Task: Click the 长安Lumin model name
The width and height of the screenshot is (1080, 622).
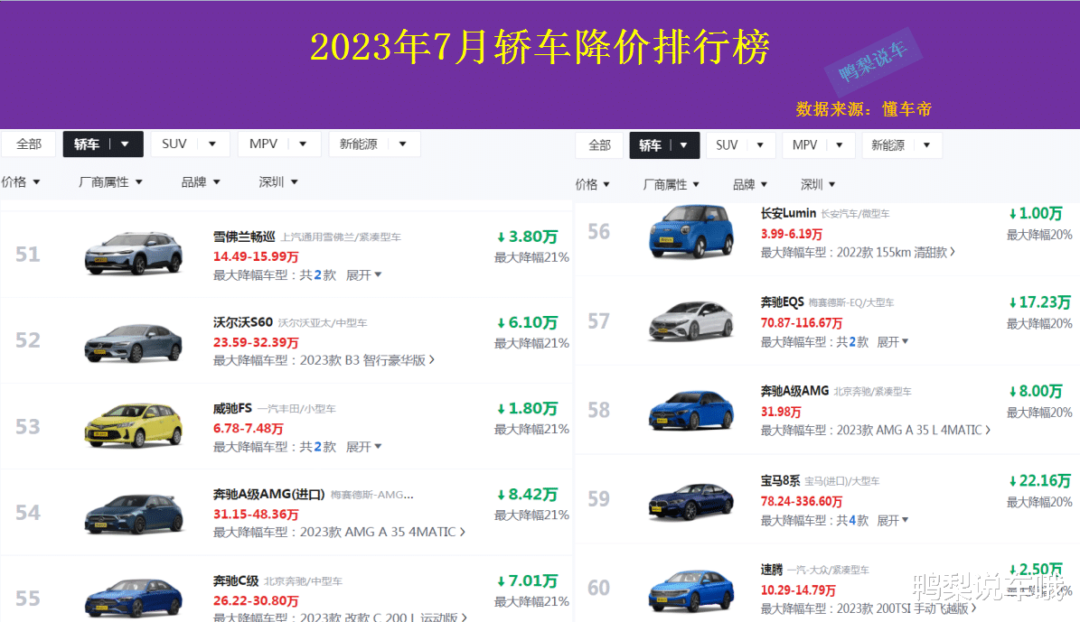Action: point(788,213)
